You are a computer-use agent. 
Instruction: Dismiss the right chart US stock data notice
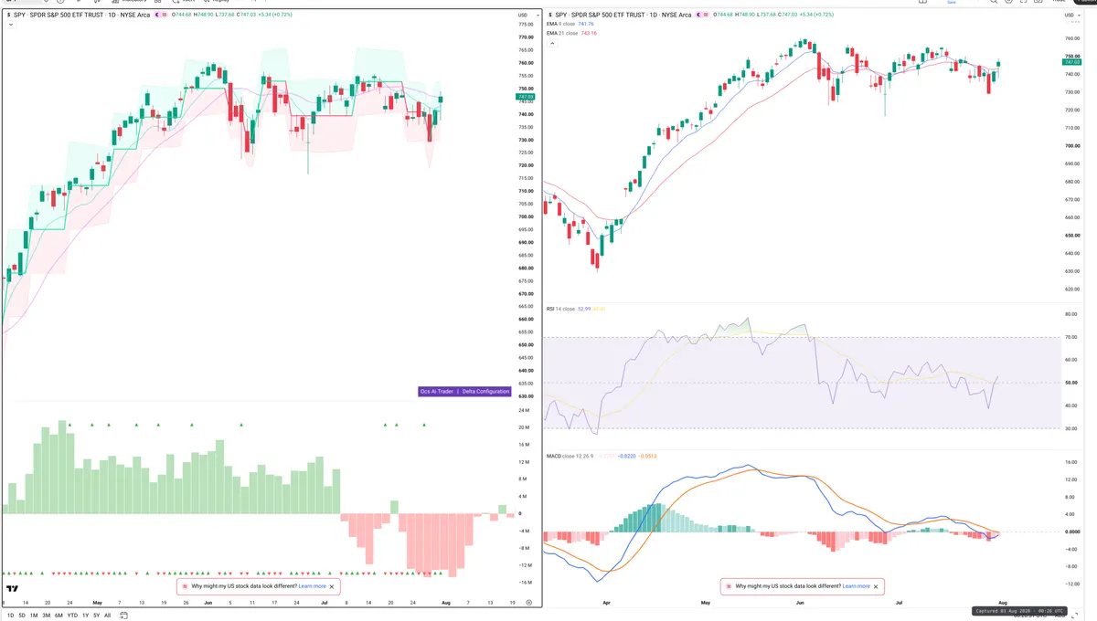877,586
